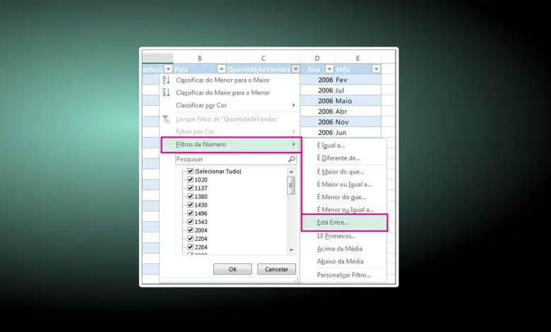Screen dimensions: 551x332
Task: Uncheck the 1496 value checkbox
Action: pyautogui.click(x=191, y=213)
